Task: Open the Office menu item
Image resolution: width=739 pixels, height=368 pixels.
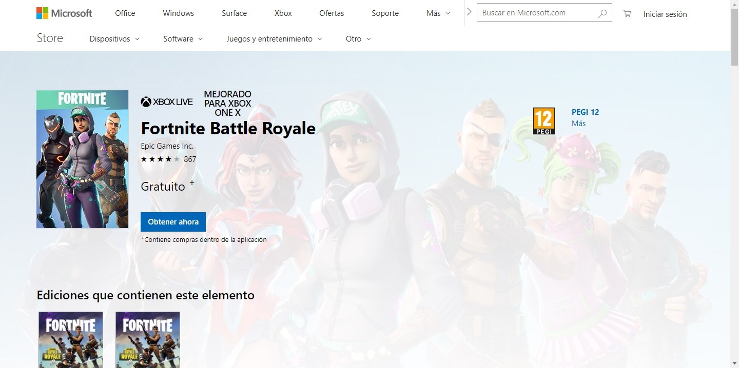Action: tap(125, 13)
